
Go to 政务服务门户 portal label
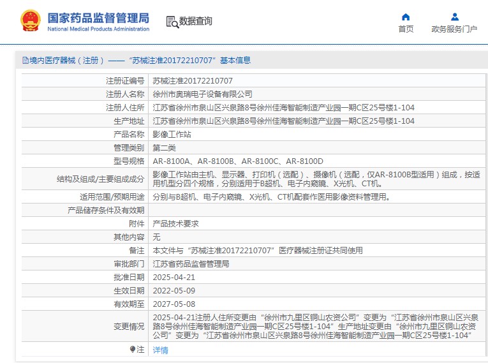coord(454,29)
